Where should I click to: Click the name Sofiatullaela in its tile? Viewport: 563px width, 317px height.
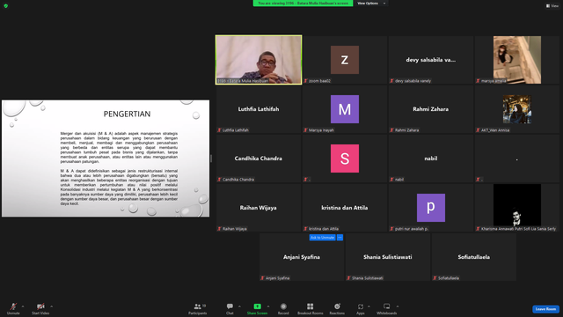pos(473,257)
